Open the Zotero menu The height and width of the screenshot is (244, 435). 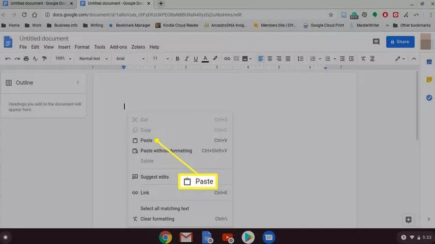click(x=138, y=47)
